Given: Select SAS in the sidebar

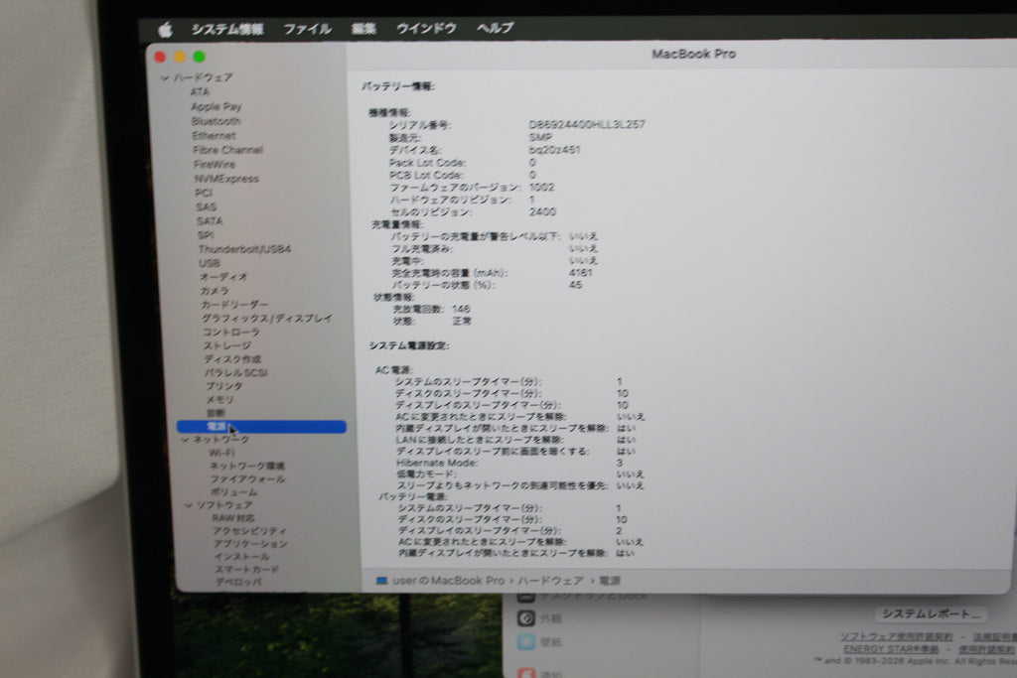Looking at the screenshot, I should (206, 206).
